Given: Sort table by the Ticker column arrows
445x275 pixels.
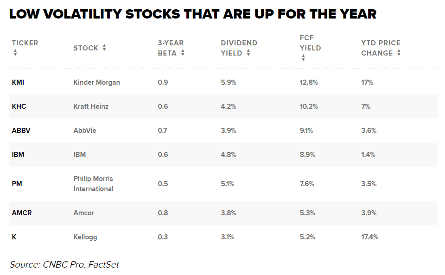Looking at the screenshot, I should coord(15,53).
